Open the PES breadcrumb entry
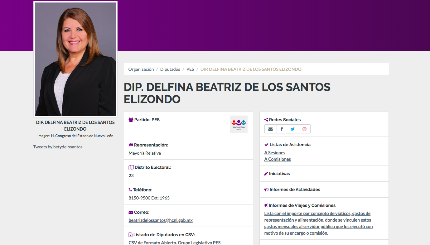The width and height of the screenshot is (430, 245). click(x=190, y=69)
